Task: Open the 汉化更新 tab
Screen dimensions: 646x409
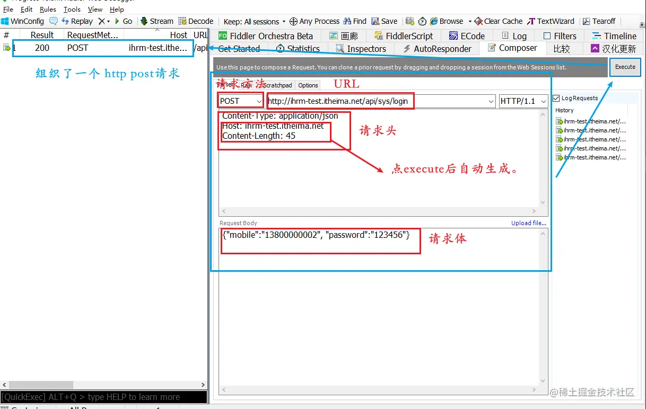Action: click(x=614, y=49)
